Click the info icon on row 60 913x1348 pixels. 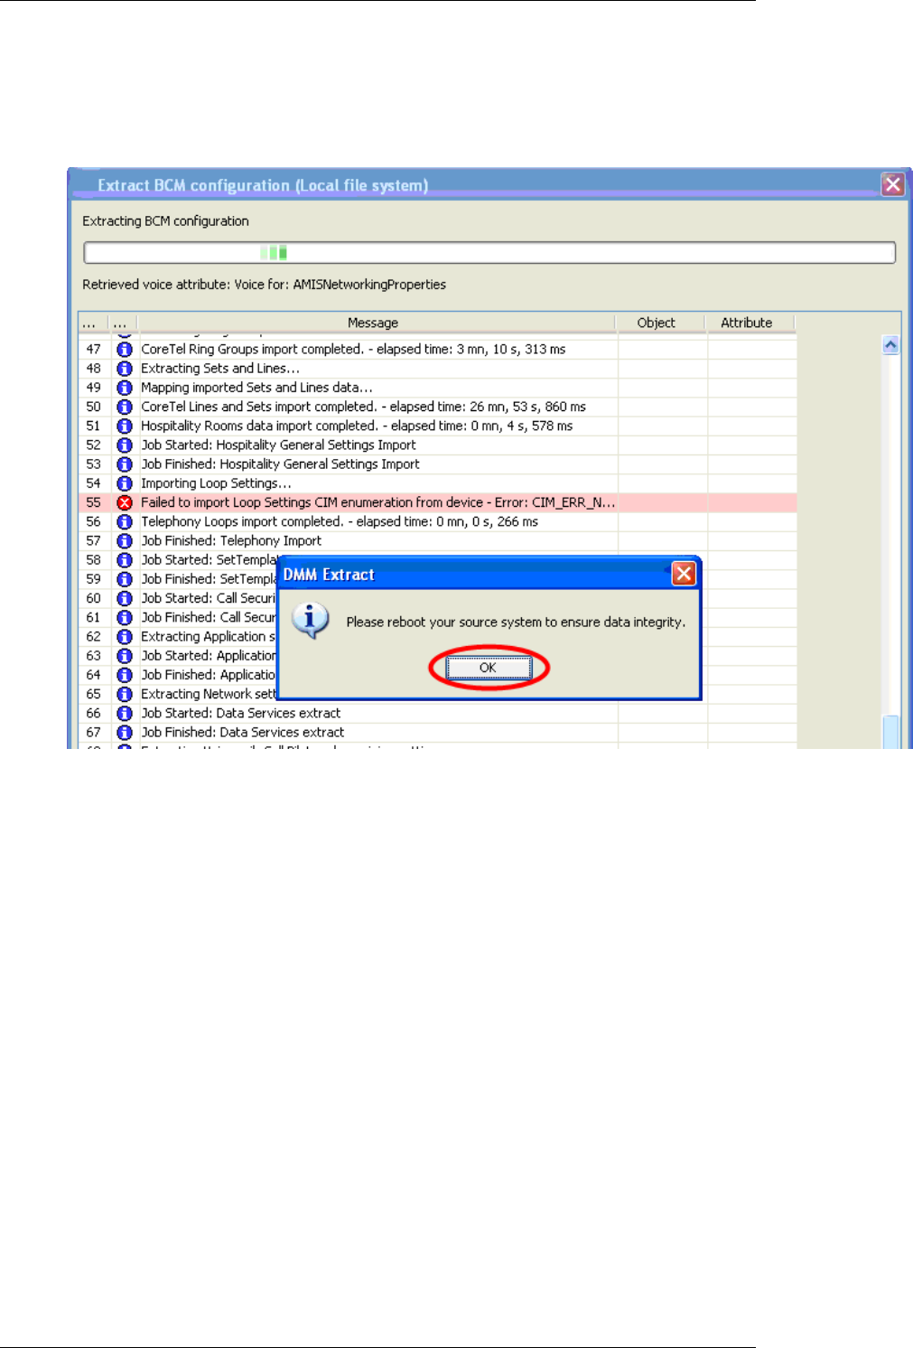point(125,598)
